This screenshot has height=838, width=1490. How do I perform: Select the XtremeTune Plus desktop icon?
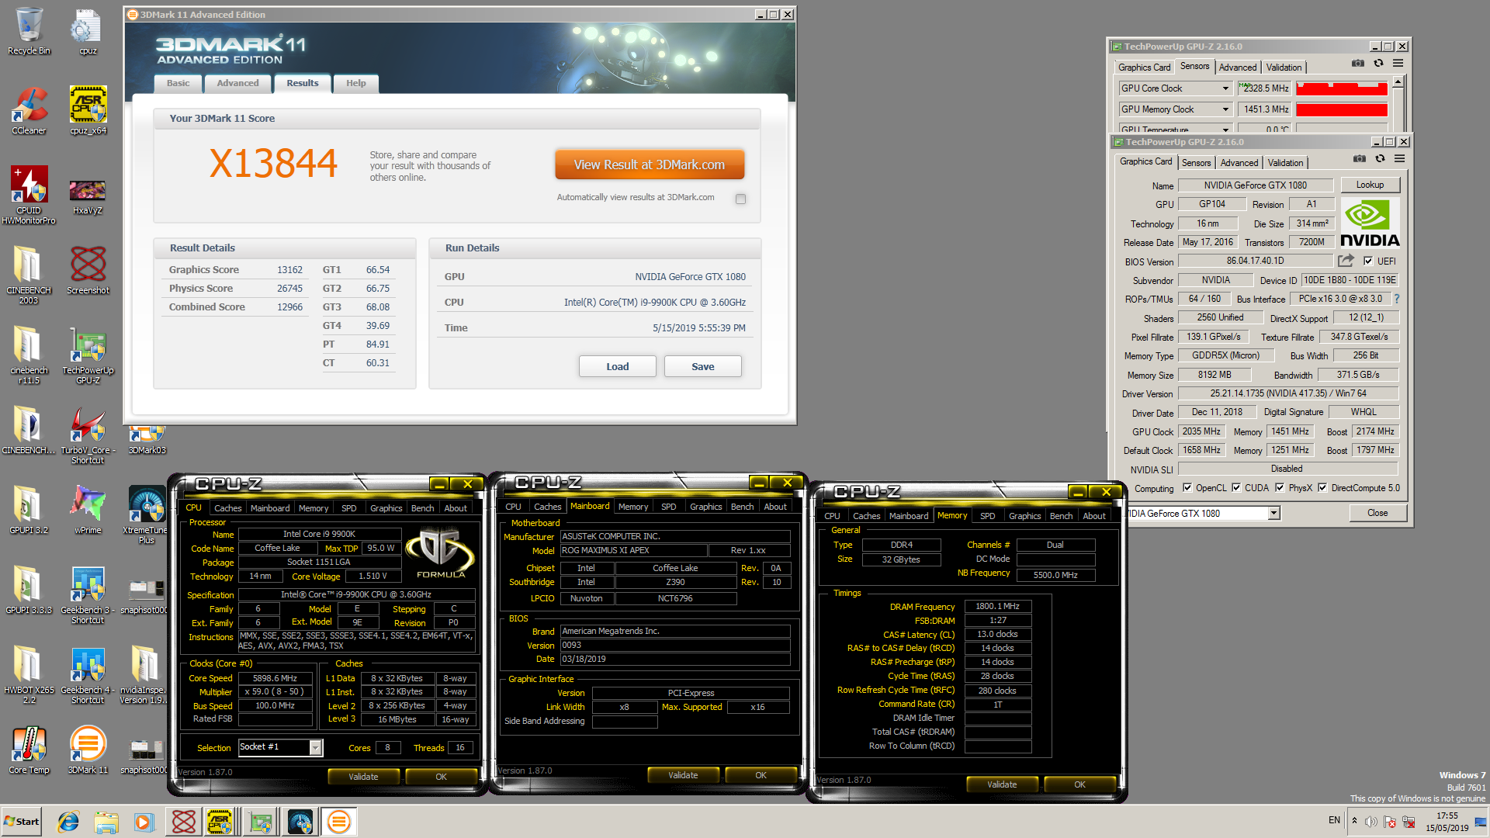[146, 514]
